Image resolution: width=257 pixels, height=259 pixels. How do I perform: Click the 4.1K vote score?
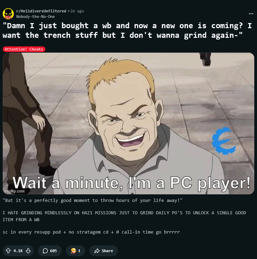(18, 251)
